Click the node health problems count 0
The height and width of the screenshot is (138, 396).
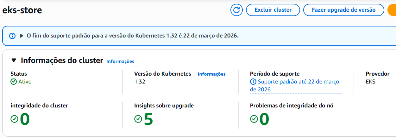[x=264, y=119]
